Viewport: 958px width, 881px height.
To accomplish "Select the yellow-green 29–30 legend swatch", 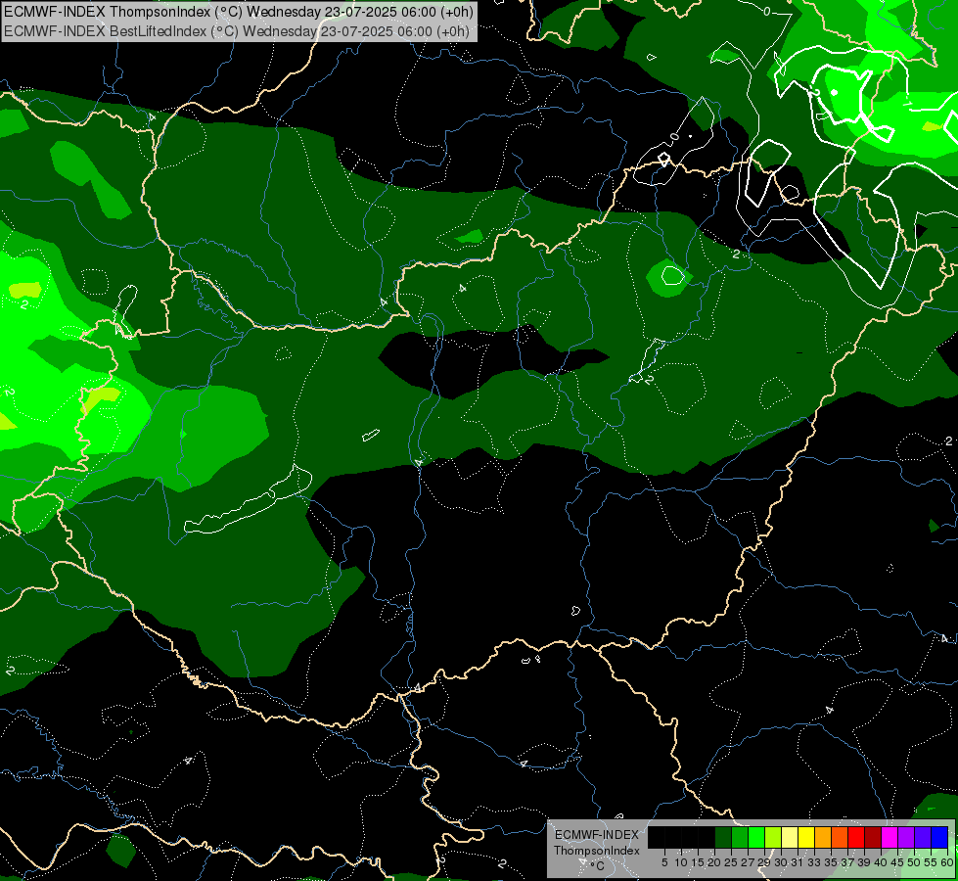I will coord(773,837).
